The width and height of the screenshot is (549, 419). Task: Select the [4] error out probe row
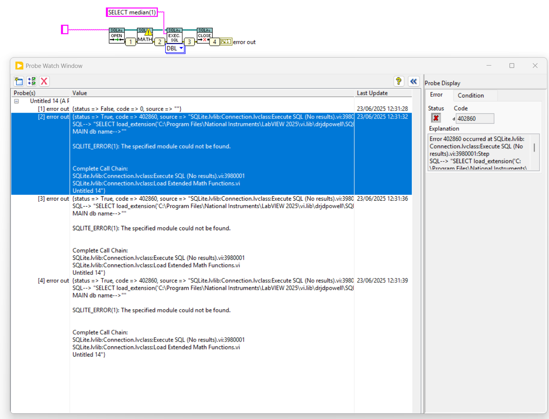click(211, 318)
